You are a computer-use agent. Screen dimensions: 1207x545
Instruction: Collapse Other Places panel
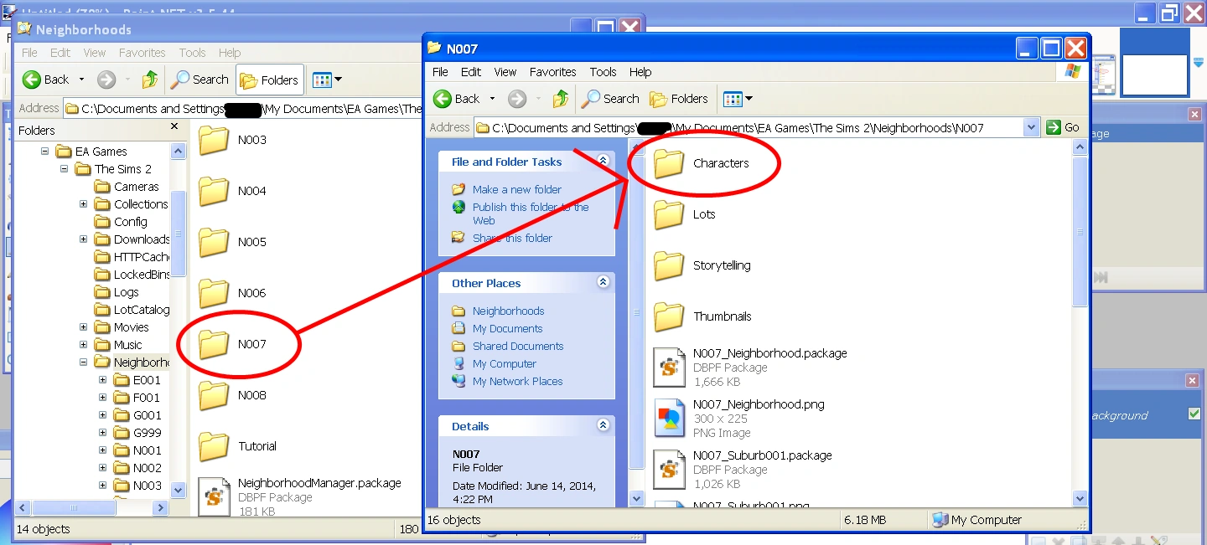[x=603, y=282]
